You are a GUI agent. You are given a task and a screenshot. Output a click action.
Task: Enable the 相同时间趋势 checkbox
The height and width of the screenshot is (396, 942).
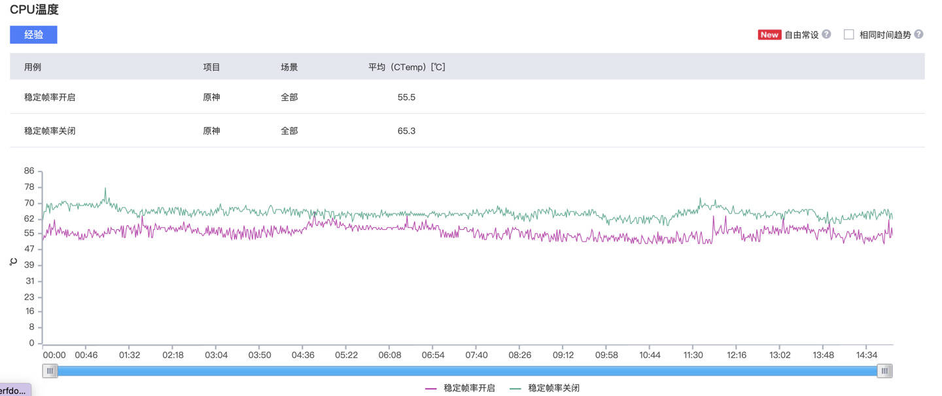click(848, 35)
